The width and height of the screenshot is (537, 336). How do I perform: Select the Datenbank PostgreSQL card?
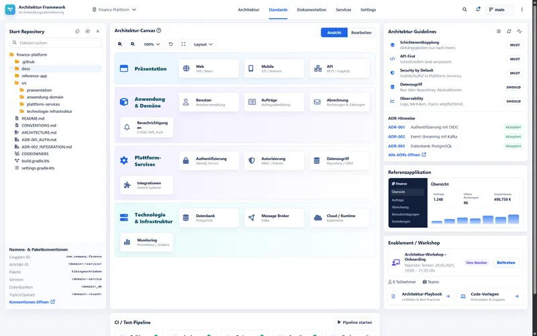click(209, 218)
